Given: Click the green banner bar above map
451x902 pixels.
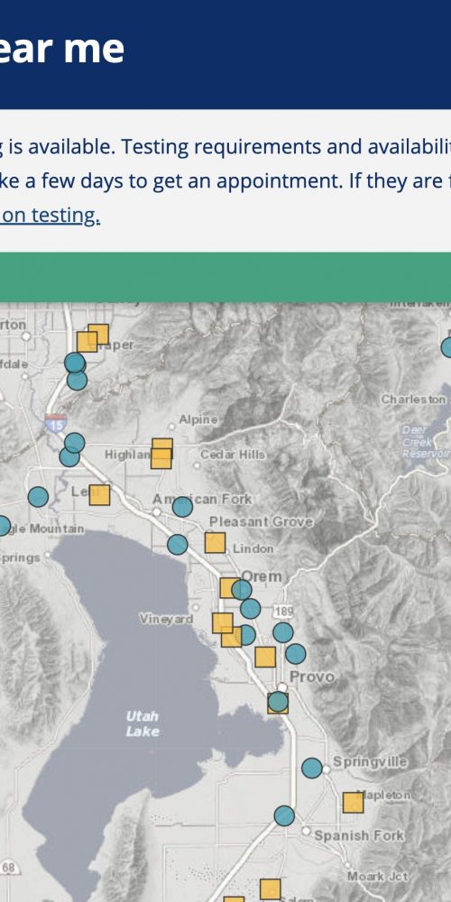Looking at the screenshot, I should [x=225, y=277].
